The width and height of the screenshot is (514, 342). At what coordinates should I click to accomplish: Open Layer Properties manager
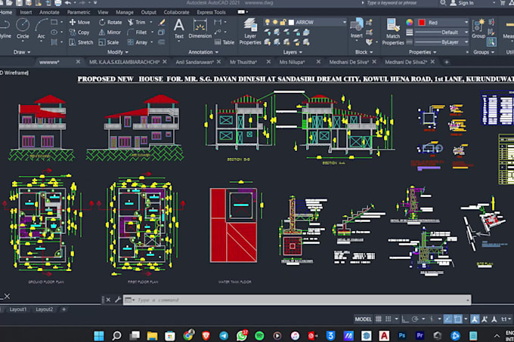click(250, 32)
